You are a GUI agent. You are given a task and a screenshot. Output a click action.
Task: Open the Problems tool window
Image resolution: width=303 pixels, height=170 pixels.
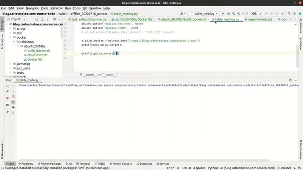tap(26, 164)
